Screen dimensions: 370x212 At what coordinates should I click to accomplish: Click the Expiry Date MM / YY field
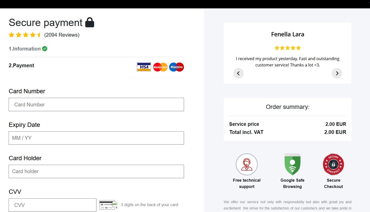pyautogui.click(x=96, y=138)
